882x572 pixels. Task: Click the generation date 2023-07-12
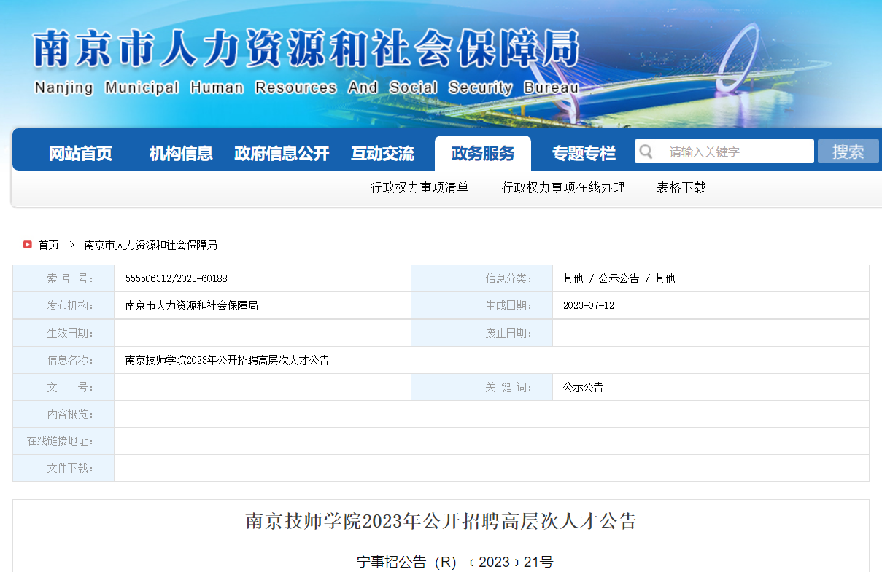pos(589,305)
